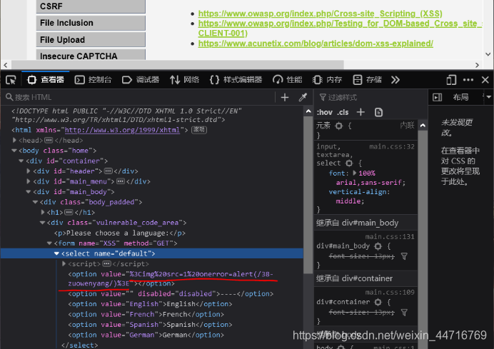Activate the element picker tool
This screenshot has width=494, height=349.
(11, 80)
